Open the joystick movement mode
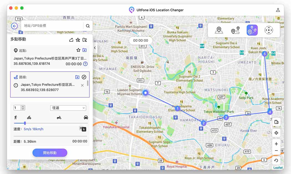This screenshot has height=174, width=291. coord(269,30)
